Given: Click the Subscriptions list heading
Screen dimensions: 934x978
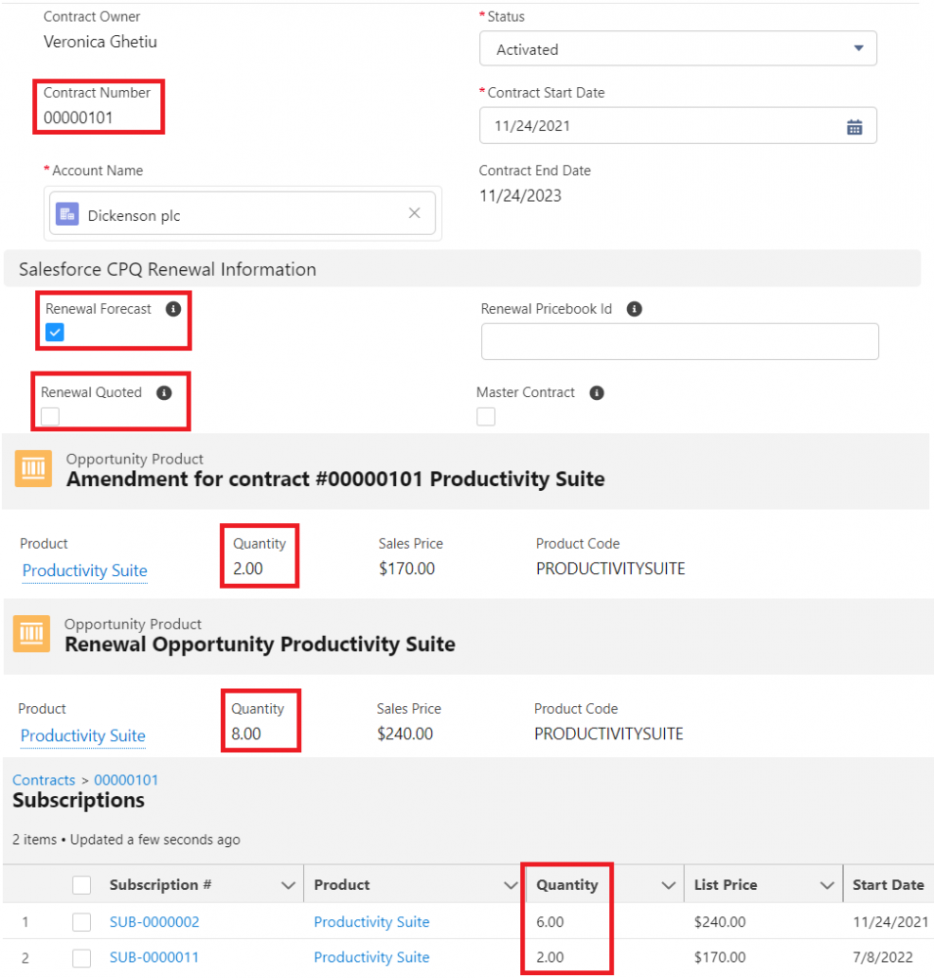Looking at the screenshot, I should [x=78, y=801].
